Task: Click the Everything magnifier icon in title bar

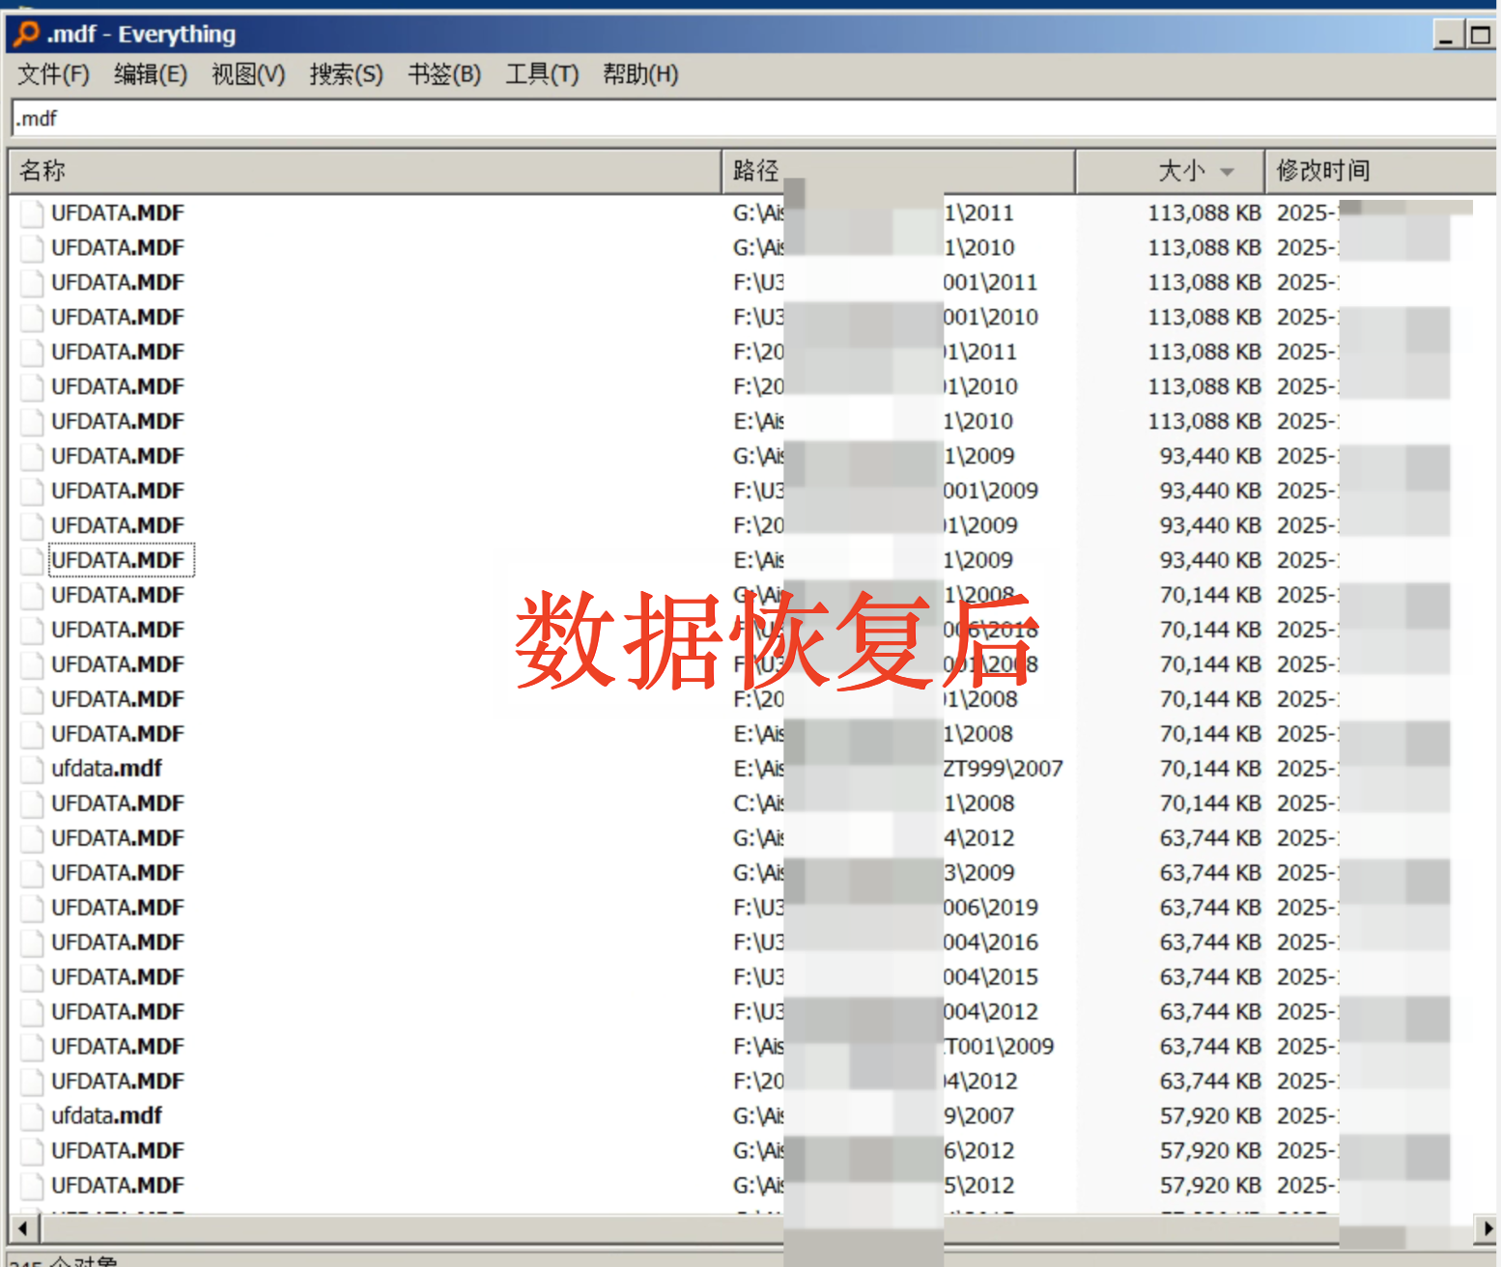Action: click(x=26, y=34)
